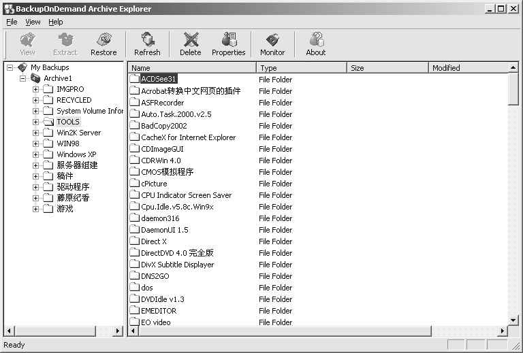Select the CDRWin 4.0 row
Screen dimensions: 523x353
point(161,161)
